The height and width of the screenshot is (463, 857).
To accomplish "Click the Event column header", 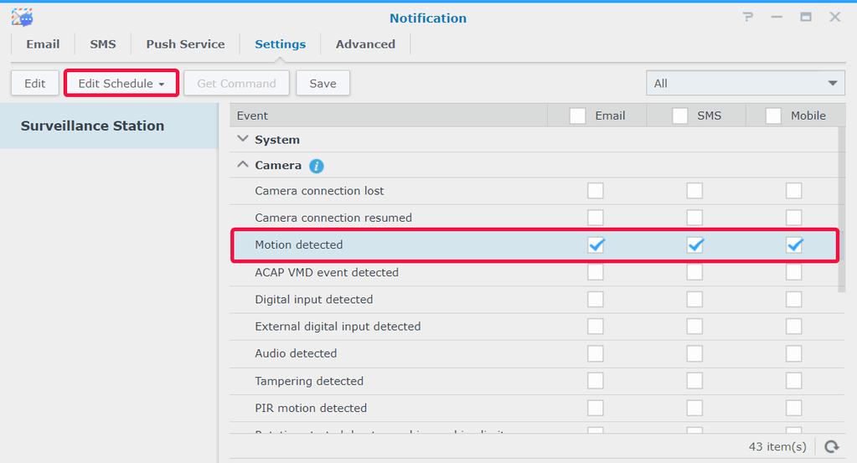I will click(389, 116).
